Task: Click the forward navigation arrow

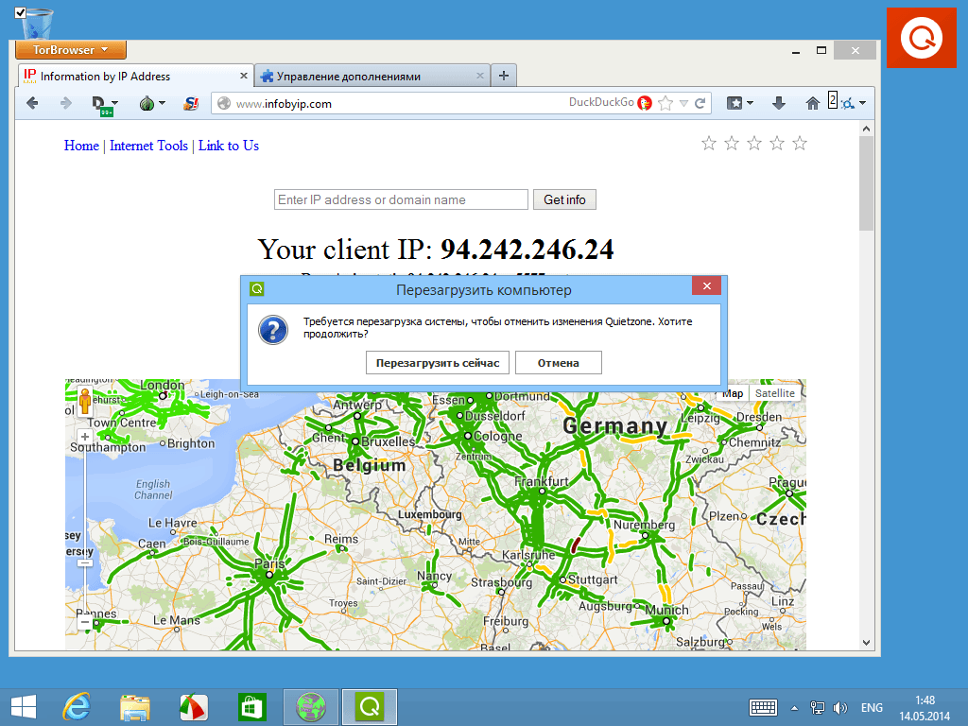Action: pyautogui.click(x=65, y=103)
